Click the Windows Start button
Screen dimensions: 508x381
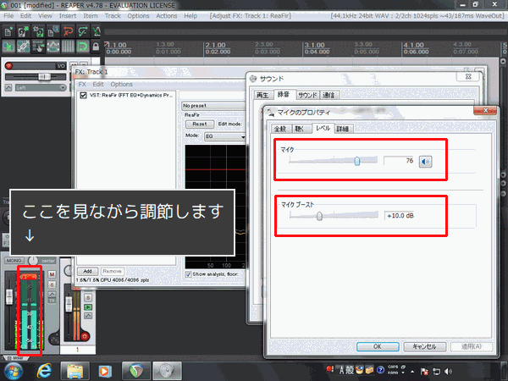point(14,370)
